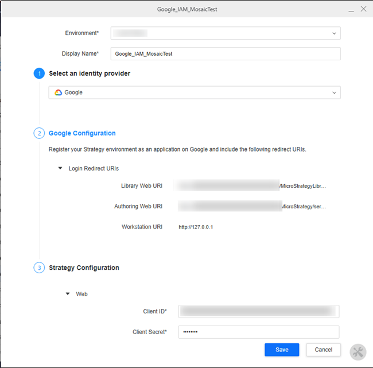This screenshot has width=373, height=368.
Task: Click into the Client ID field
Action: [258, 311]
